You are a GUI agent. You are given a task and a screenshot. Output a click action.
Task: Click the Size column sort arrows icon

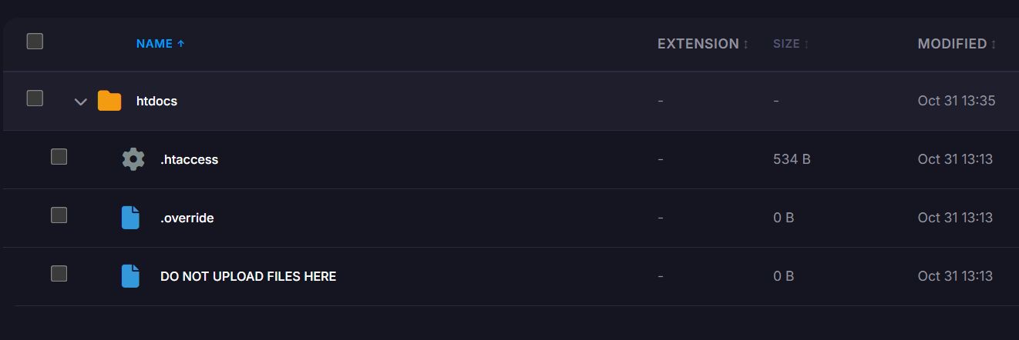coord(806,45)
